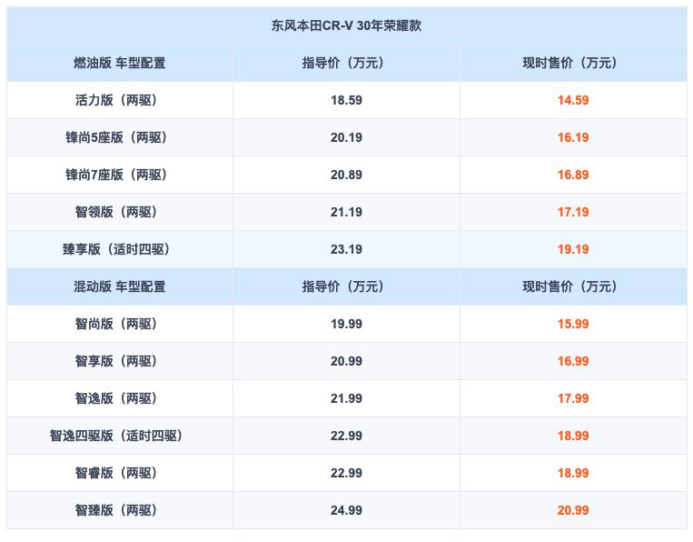693x542 pixels.
Task: Click the guide price 21.99
Action: pyautogui.click(x=346, y=398)
